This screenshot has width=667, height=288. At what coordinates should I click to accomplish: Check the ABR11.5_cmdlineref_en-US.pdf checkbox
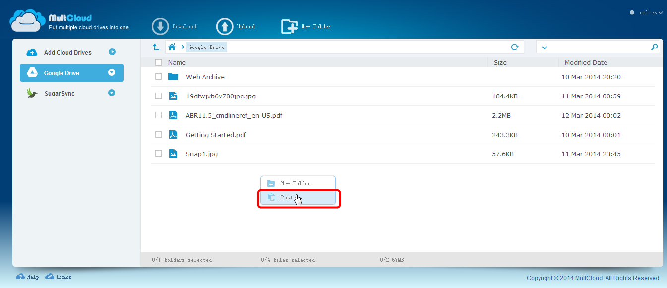(x=158, y=115)
